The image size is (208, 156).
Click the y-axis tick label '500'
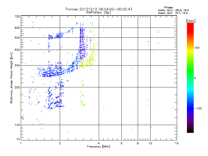click(x=17, y=38)
